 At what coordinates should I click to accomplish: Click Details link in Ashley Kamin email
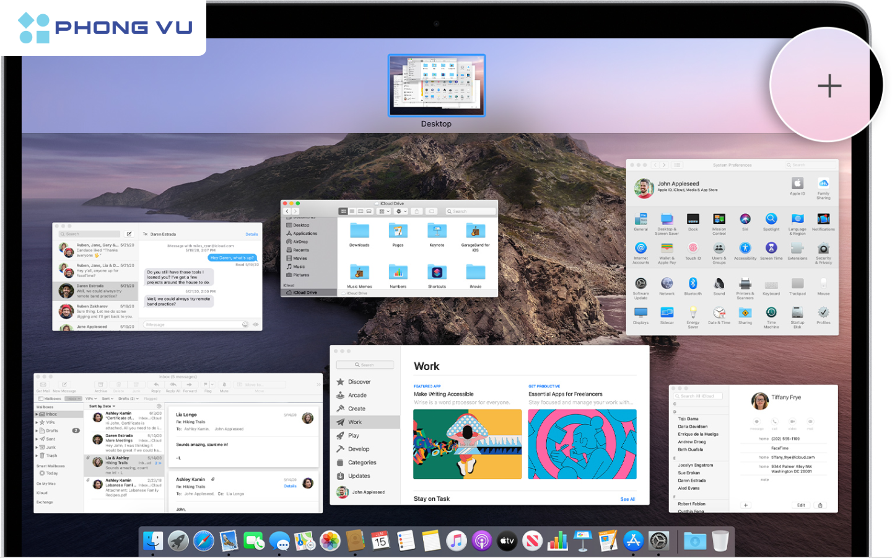tap(290, 486)
